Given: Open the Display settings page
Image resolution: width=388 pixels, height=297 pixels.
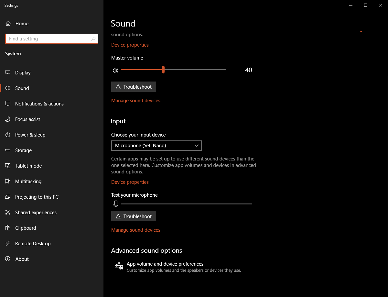Looking at the screenshot, I should 52,73.
